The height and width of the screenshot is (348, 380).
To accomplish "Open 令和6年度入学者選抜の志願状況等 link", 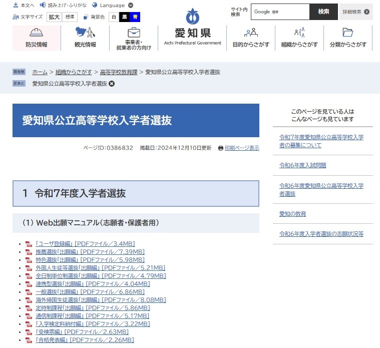I will pyautogui.click(x=321, y=234).
